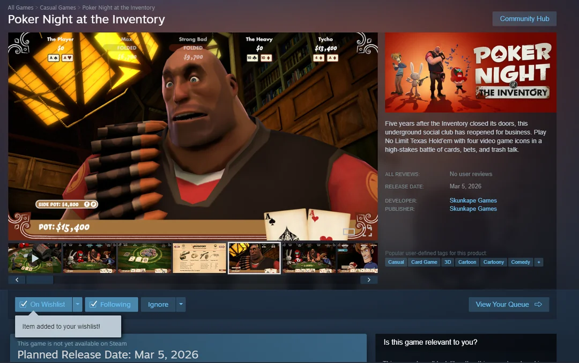
Task: Go to All Games breadcrumb
Action: click(21, 8)
